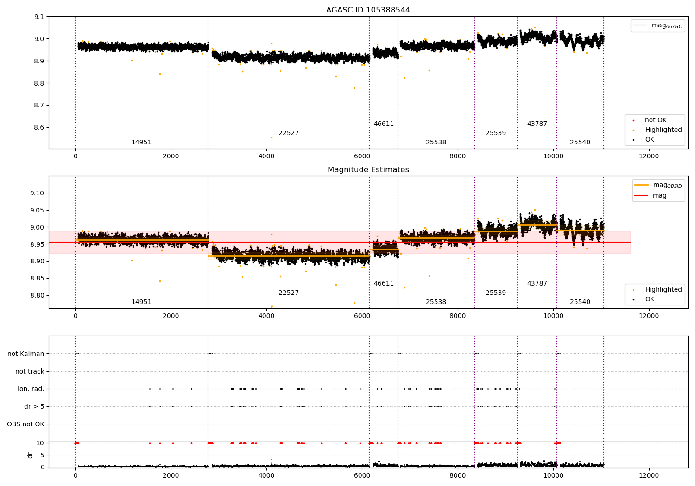
Task: Click x-tick 2000 of the top plot
Action: [x=171, y=156]
